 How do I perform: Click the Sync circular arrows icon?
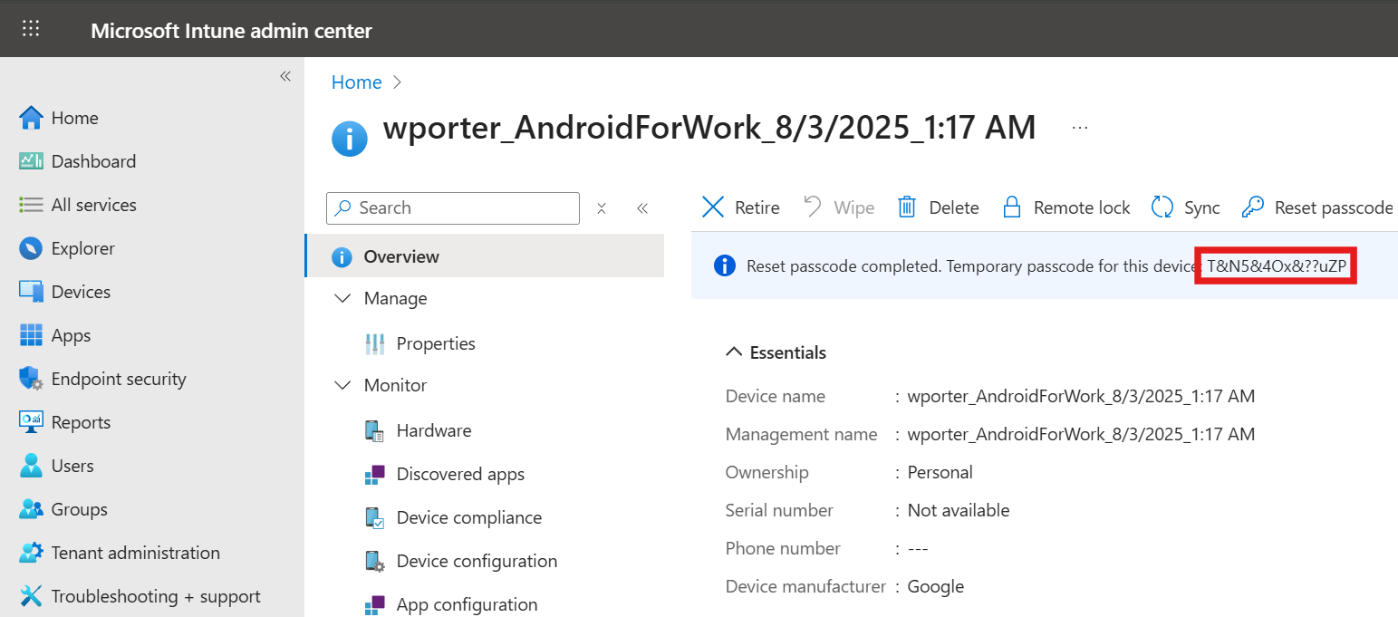pyautogui.click(x=1162, y=207)
